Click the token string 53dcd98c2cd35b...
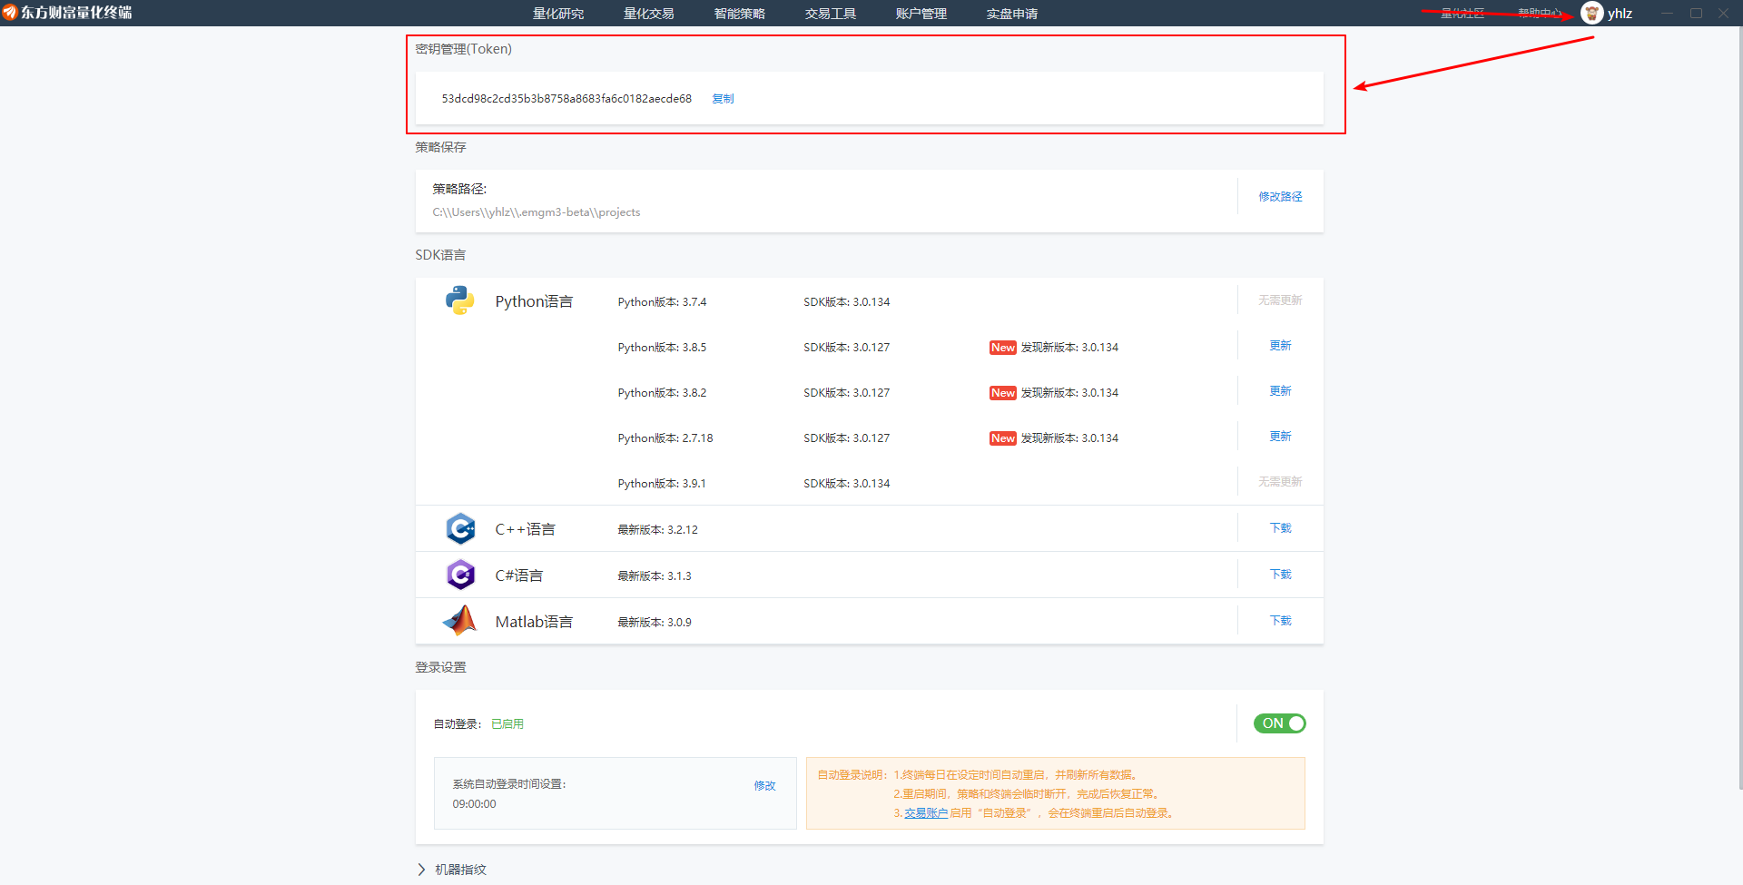 coord(566,99)
